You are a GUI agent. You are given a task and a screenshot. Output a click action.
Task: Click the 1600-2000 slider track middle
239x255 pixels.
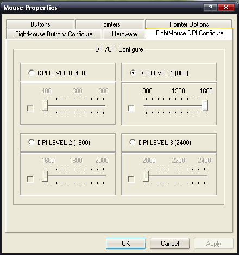coord(74,176)
